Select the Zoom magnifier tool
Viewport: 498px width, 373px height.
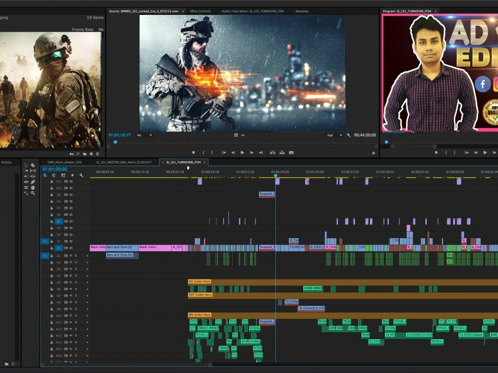[x=33, y=193]
